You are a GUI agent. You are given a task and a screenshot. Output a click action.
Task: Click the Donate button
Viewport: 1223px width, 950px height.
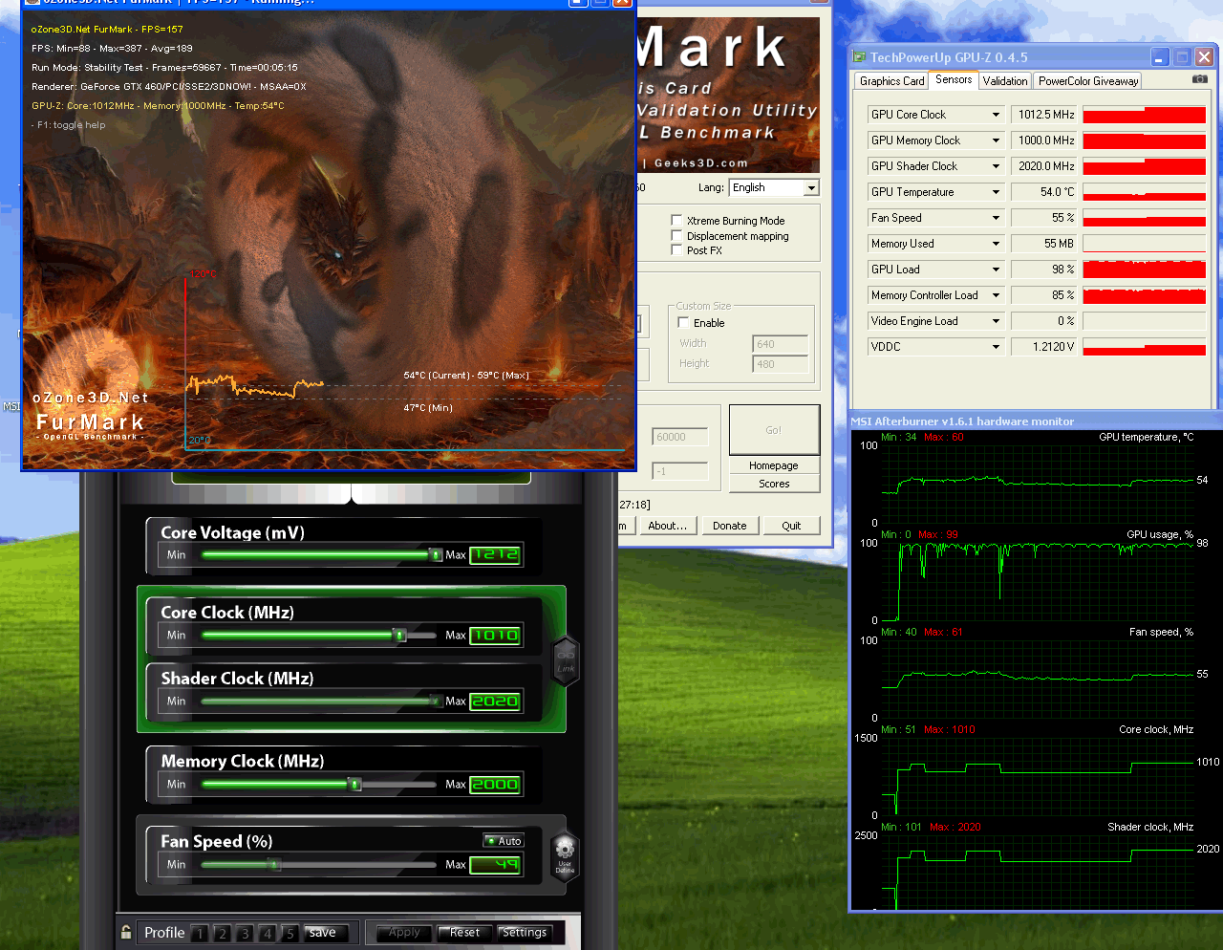730,526
